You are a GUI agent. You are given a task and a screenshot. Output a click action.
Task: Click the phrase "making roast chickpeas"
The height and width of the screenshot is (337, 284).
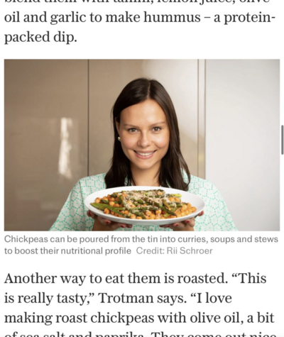pyautogui.click(x=80, y=318)
